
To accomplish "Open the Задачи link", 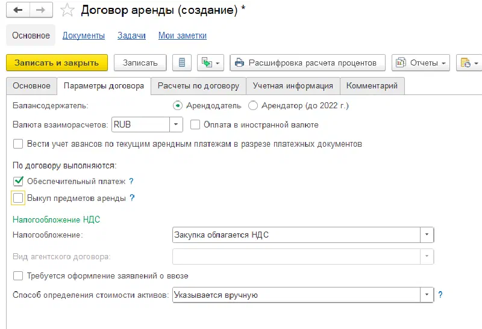I will point(131,35).
